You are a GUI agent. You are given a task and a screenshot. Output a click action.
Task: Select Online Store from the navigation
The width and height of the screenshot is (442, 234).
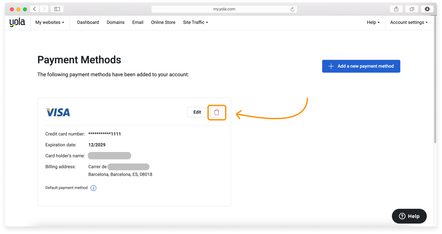point(163,22)
